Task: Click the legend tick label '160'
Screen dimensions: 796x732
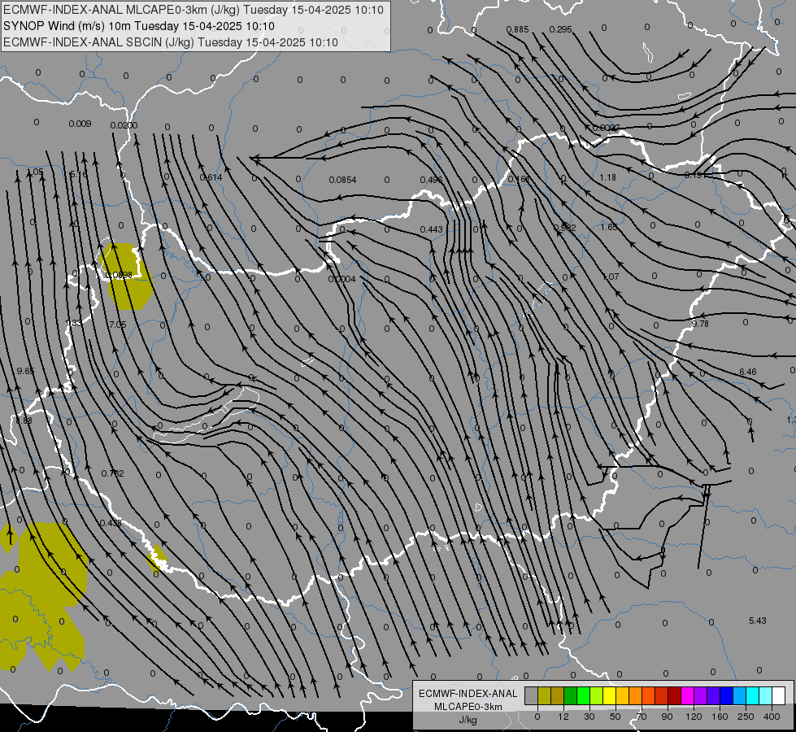Action: coord(720,717)
